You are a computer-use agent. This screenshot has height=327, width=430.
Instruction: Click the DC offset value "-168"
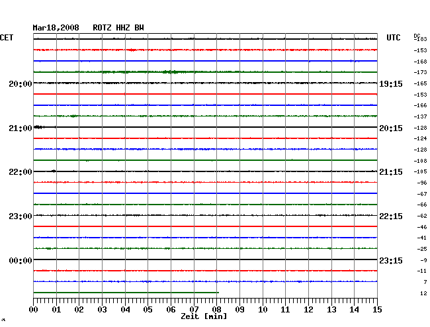point(420,62)
